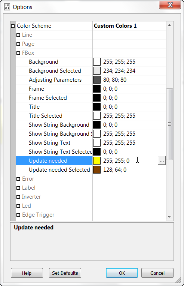This screenshot has width=184, height=286.
Task: Click the Set Defaults button
Action: pos(65,273)
